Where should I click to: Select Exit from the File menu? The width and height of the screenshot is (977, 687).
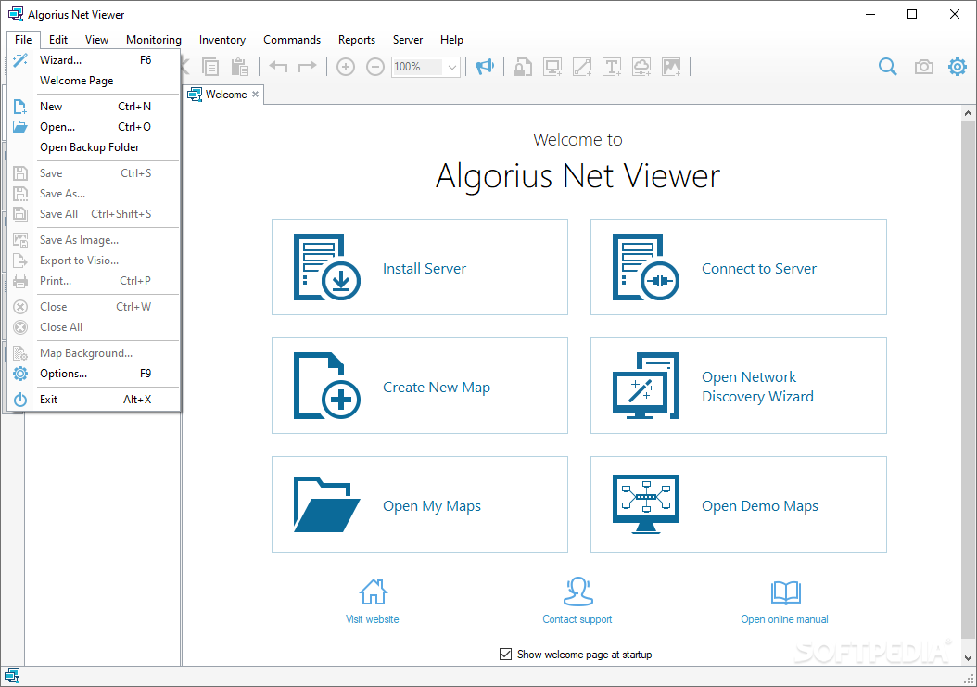click(95, 400)
